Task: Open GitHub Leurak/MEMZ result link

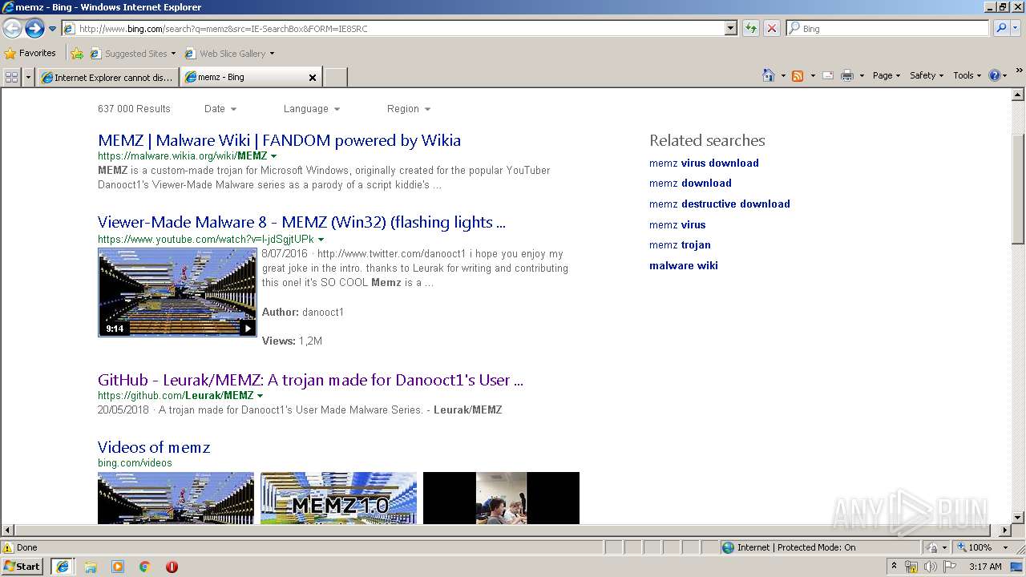Action: [310, 380]
